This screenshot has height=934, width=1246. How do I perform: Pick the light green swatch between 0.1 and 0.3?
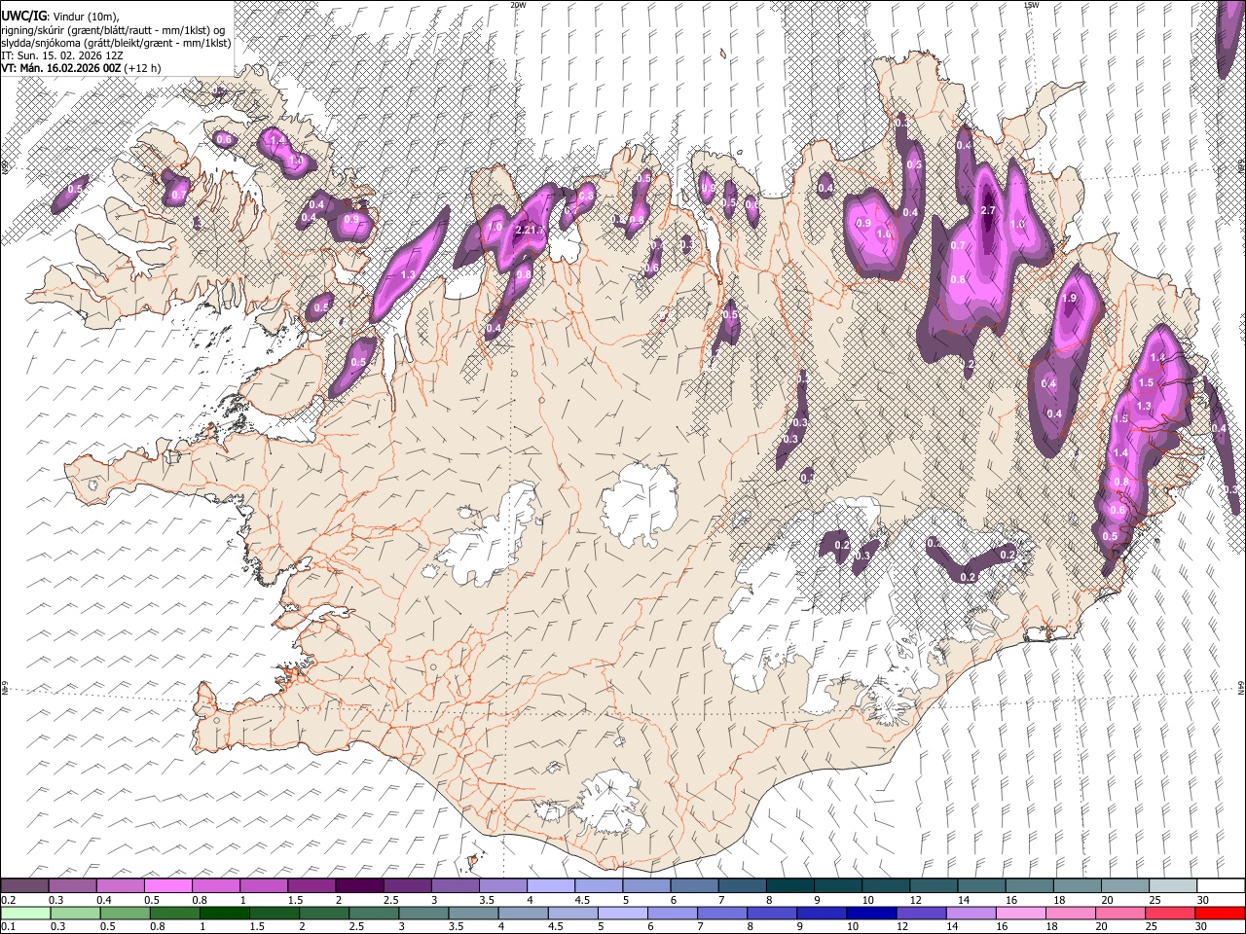[x=24, y=913]
